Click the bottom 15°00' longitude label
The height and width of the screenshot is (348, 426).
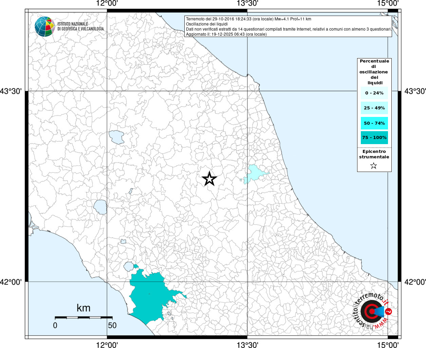pyautogui.click(x=388, y=345)
